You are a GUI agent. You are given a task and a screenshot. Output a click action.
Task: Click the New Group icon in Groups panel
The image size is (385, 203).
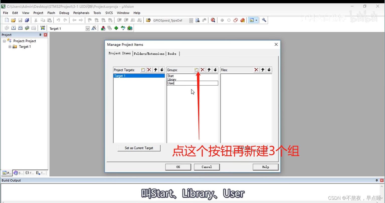pos(196,70)
